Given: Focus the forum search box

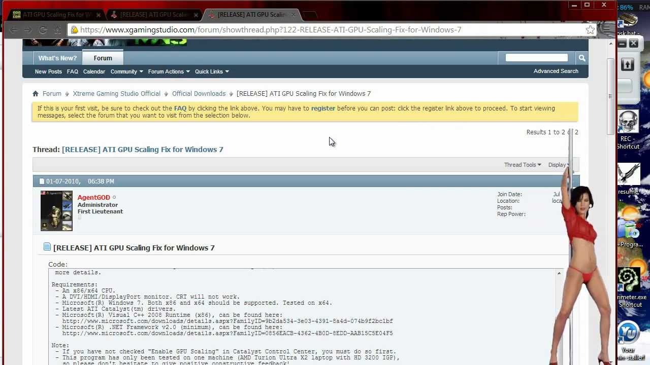Looking at the screenshot, I should [536, 58].
